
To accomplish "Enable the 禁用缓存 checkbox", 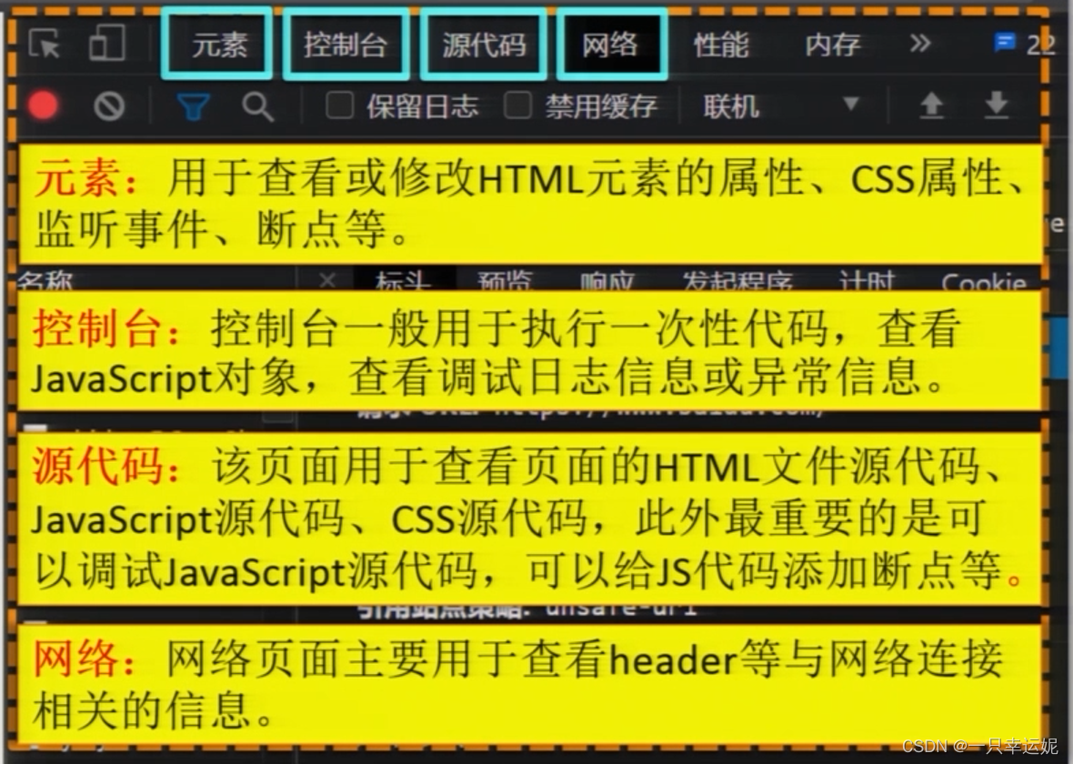I will (518, 106).
